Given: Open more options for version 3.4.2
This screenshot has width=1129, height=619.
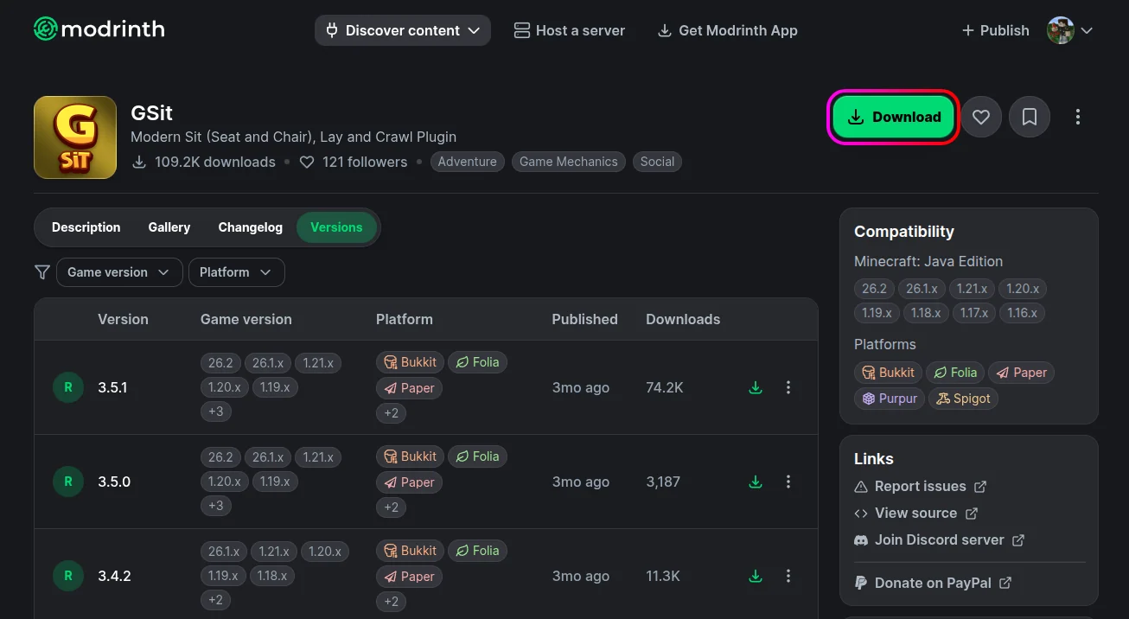Looking at the screenshot, I should (788, 576).
